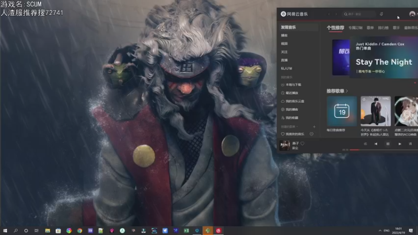Screen dimensions: 418x235
Task: Seek on the red playback progress bar
Action: coord(384,150)
